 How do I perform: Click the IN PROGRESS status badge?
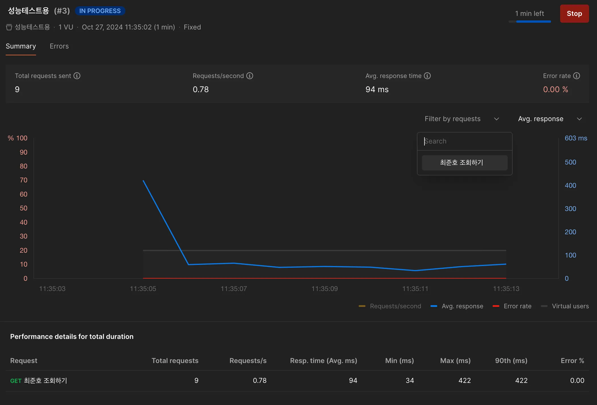point(100,11)
